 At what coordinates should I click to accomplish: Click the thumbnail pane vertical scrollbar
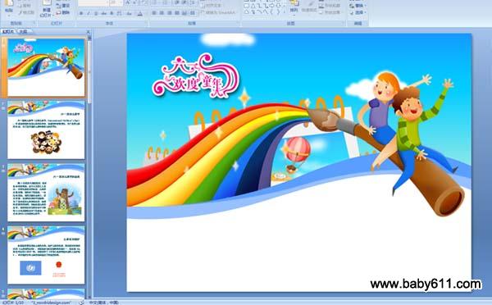[x=89, y=166]
